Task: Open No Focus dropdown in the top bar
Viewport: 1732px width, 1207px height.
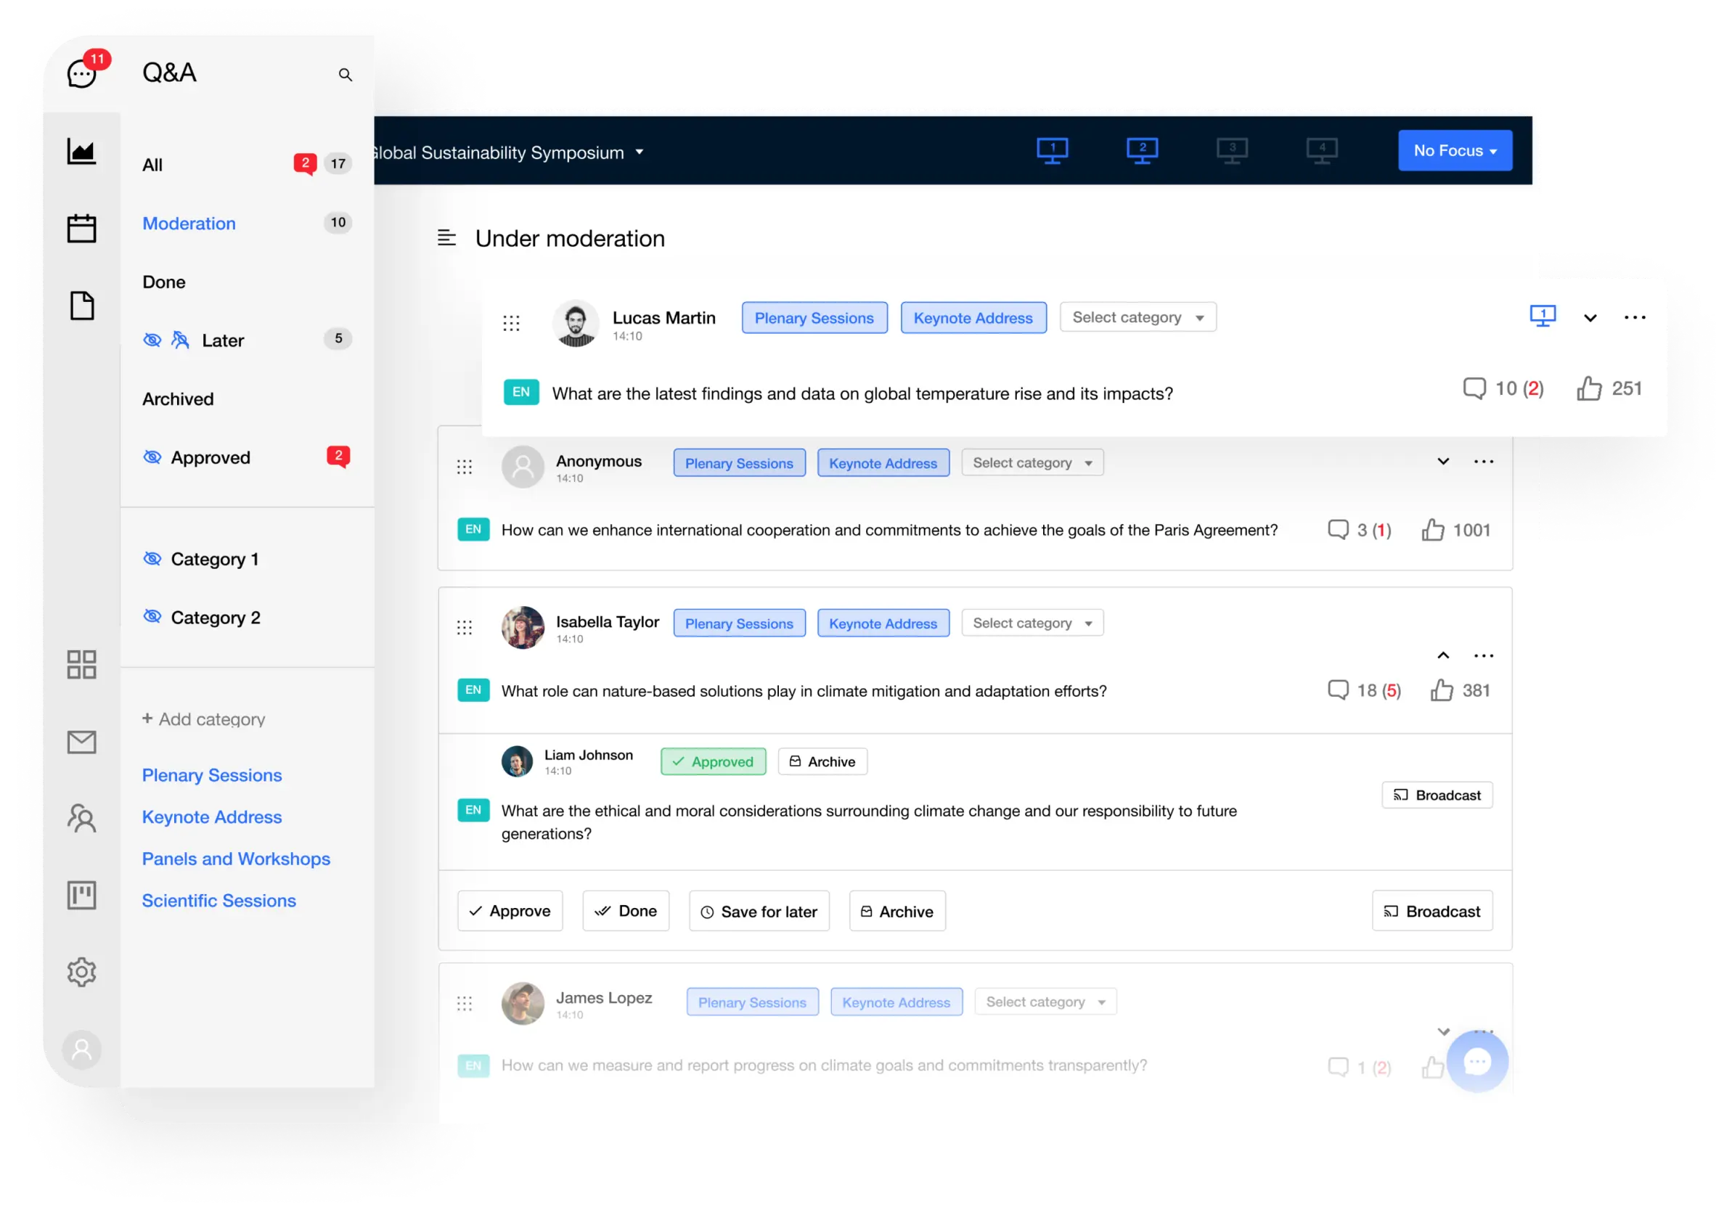Action: tap(1453, 150)
